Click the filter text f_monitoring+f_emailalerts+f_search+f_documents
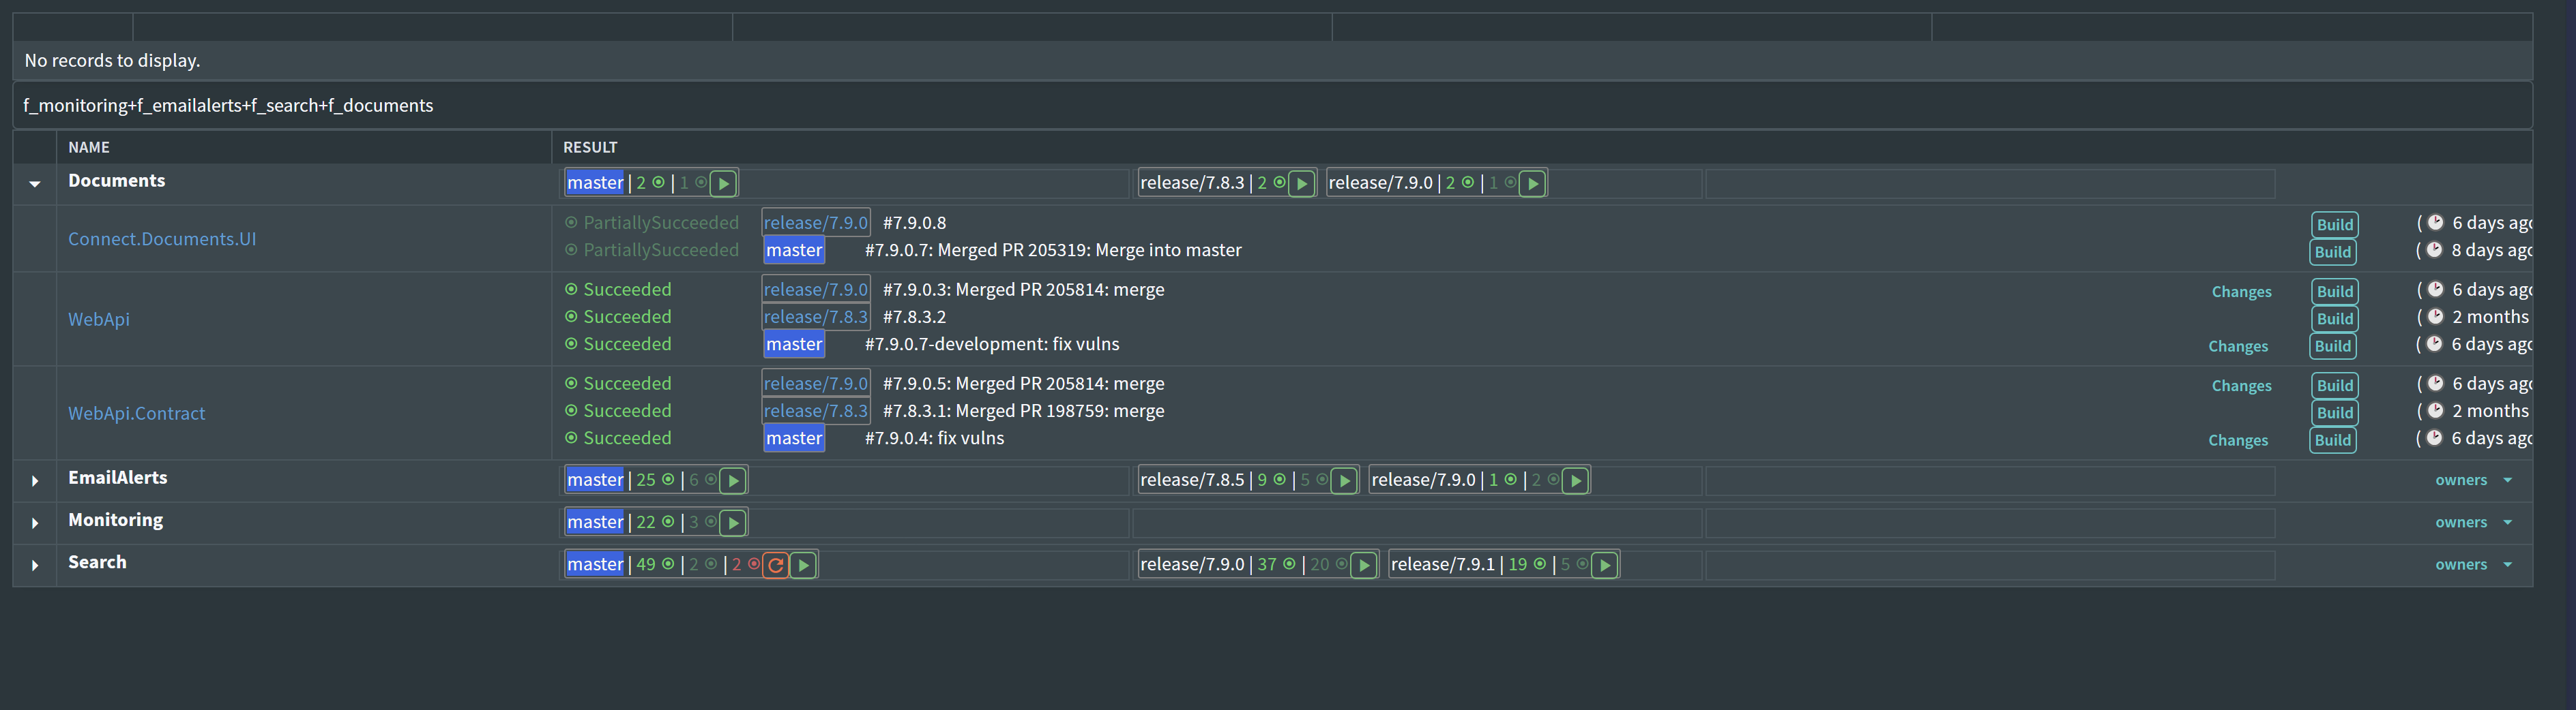Image resolution: width=2576 pixels, height=710 pixels. [228, 106]
